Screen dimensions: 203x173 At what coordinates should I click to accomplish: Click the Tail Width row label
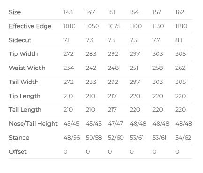(x=23, y=82)
